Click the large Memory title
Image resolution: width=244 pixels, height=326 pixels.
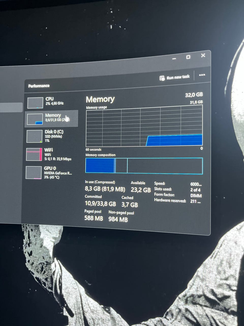(100, 99)
